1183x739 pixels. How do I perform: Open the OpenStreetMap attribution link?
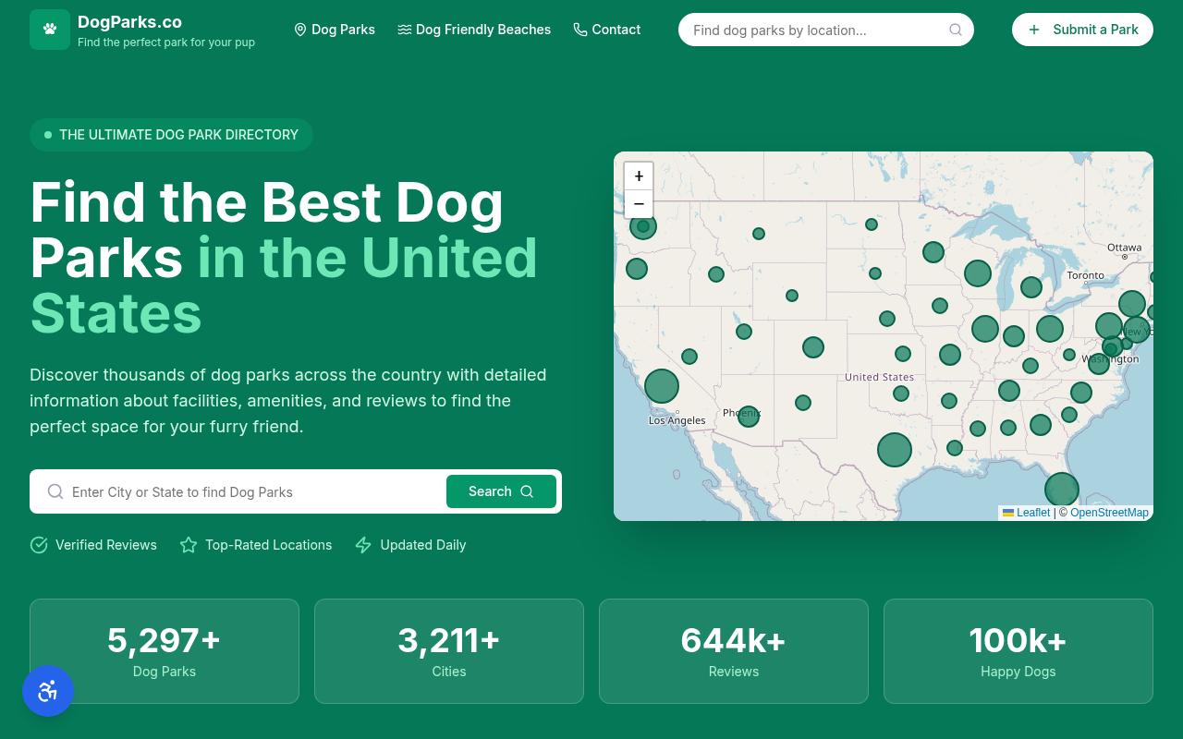click(x=1109, y=513)
